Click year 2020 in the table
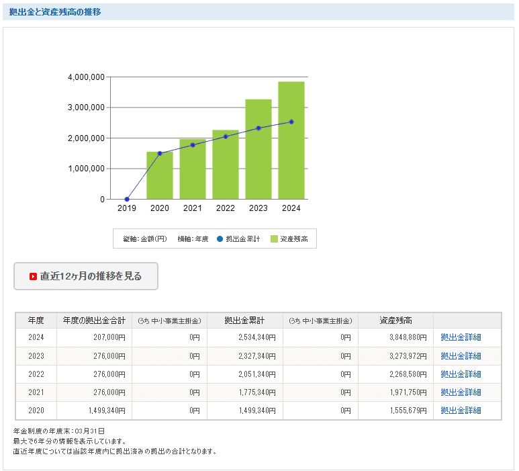This screenshot has height=471, width=519. (36, 411)
